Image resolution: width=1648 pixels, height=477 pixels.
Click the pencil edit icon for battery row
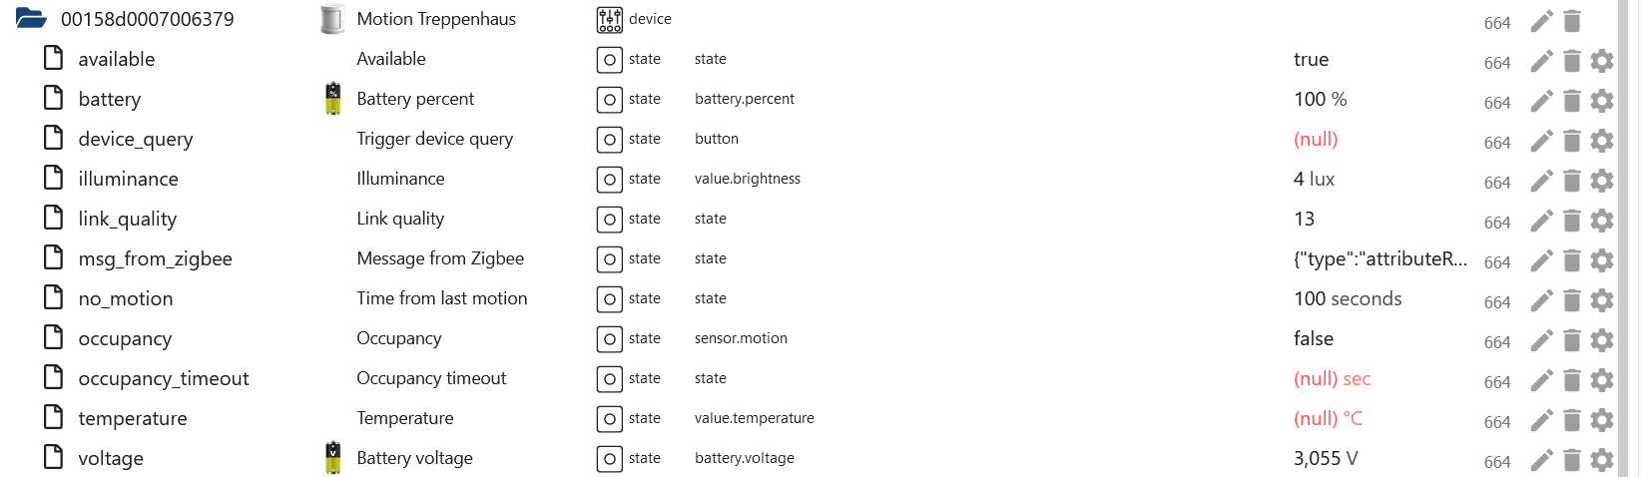point(1541,101)
